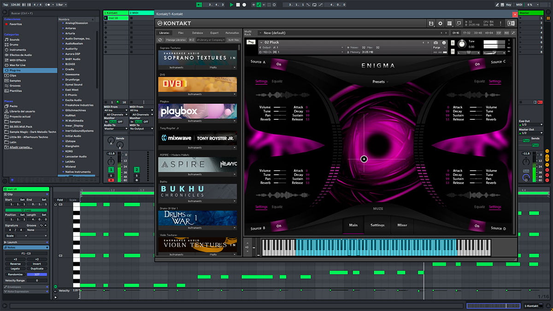Switch to Kontakt's Files tab

coord(181,33)
